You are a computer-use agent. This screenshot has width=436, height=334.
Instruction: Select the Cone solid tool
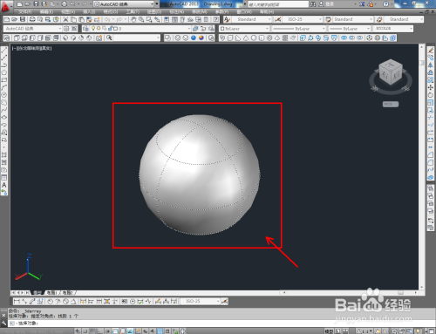click(x=246, y=38)
